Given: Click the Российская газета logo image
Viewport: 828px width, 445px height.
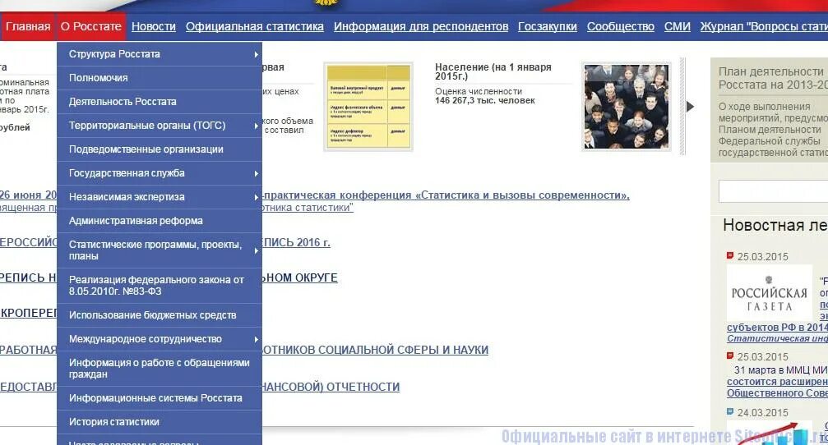Looking at the screenshot, I should point(770,292).
